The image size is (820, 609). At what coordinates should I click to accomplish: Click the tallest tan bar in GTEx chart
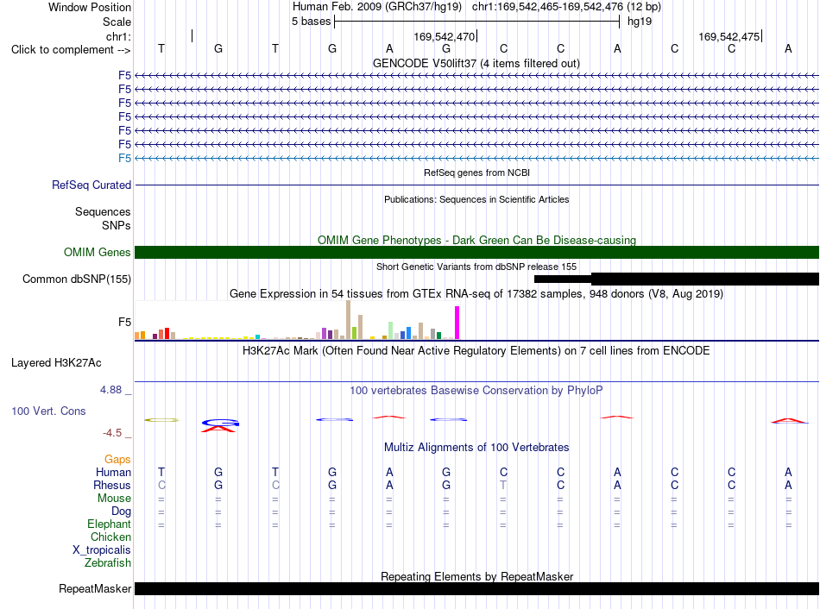click(349, 320)
